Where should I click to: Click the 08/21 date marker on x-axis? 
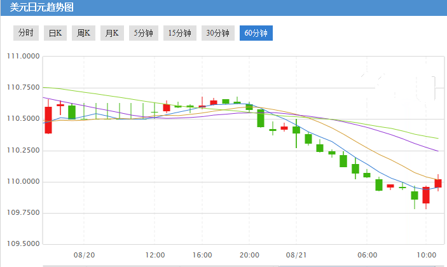(296, 255)
